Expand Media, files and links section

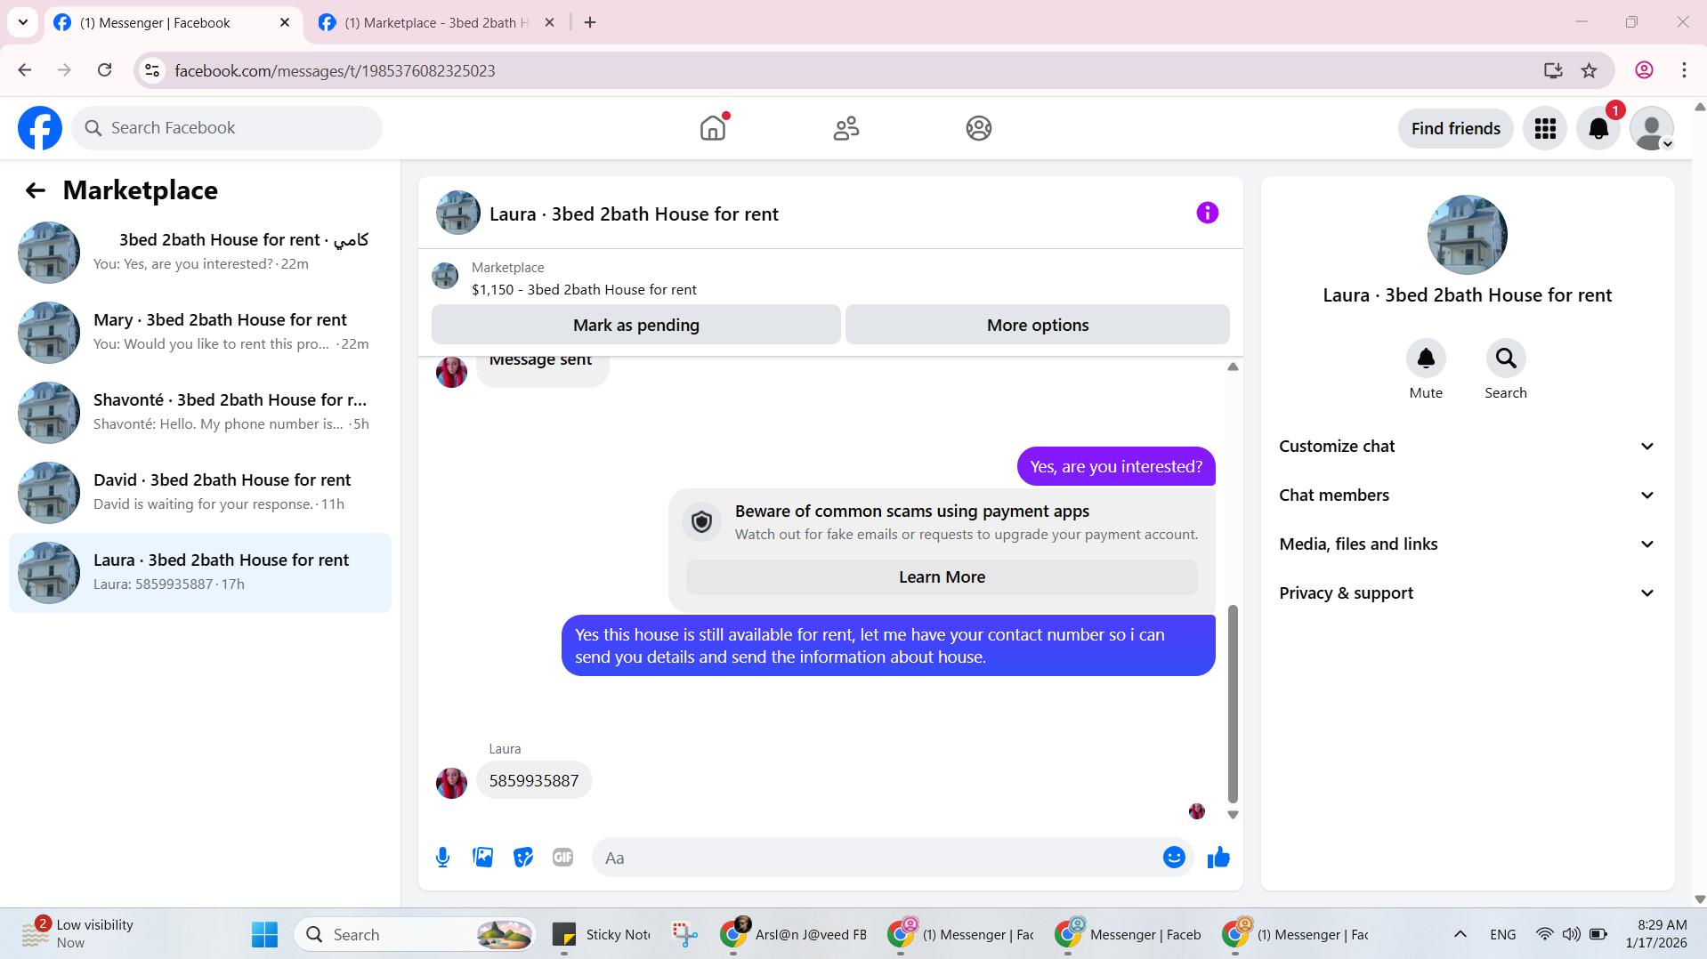click(1467, 544)
